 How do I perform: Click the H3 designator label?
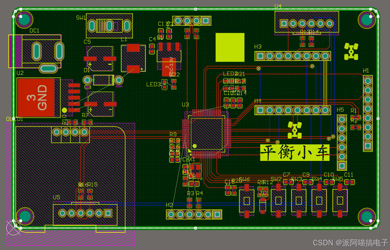click(258, 46)
